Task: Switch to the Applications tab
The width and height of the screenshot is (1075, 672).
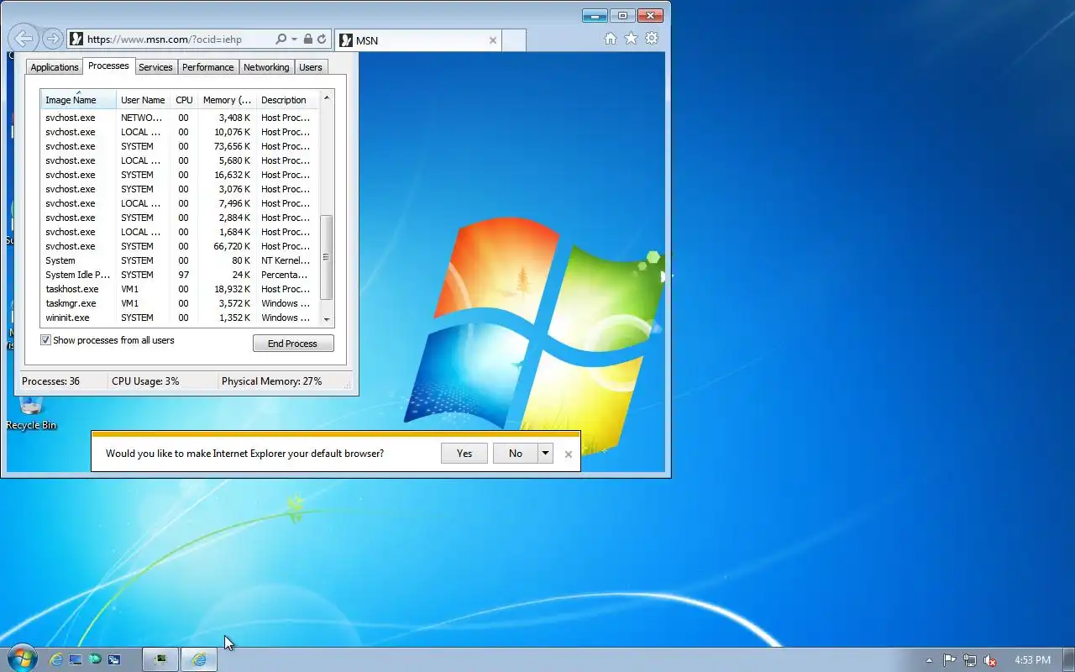Action: [55, 67]
